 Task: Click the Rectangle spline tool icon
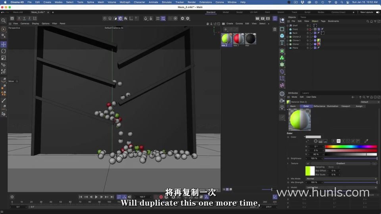click(x=282, y=29)
